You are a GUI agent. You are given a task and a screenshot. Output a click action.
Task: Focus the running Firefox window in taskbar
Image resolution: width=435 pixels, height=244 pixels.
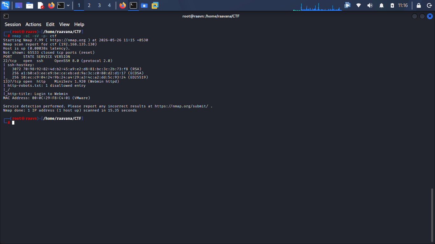click(x=123, y=5)
